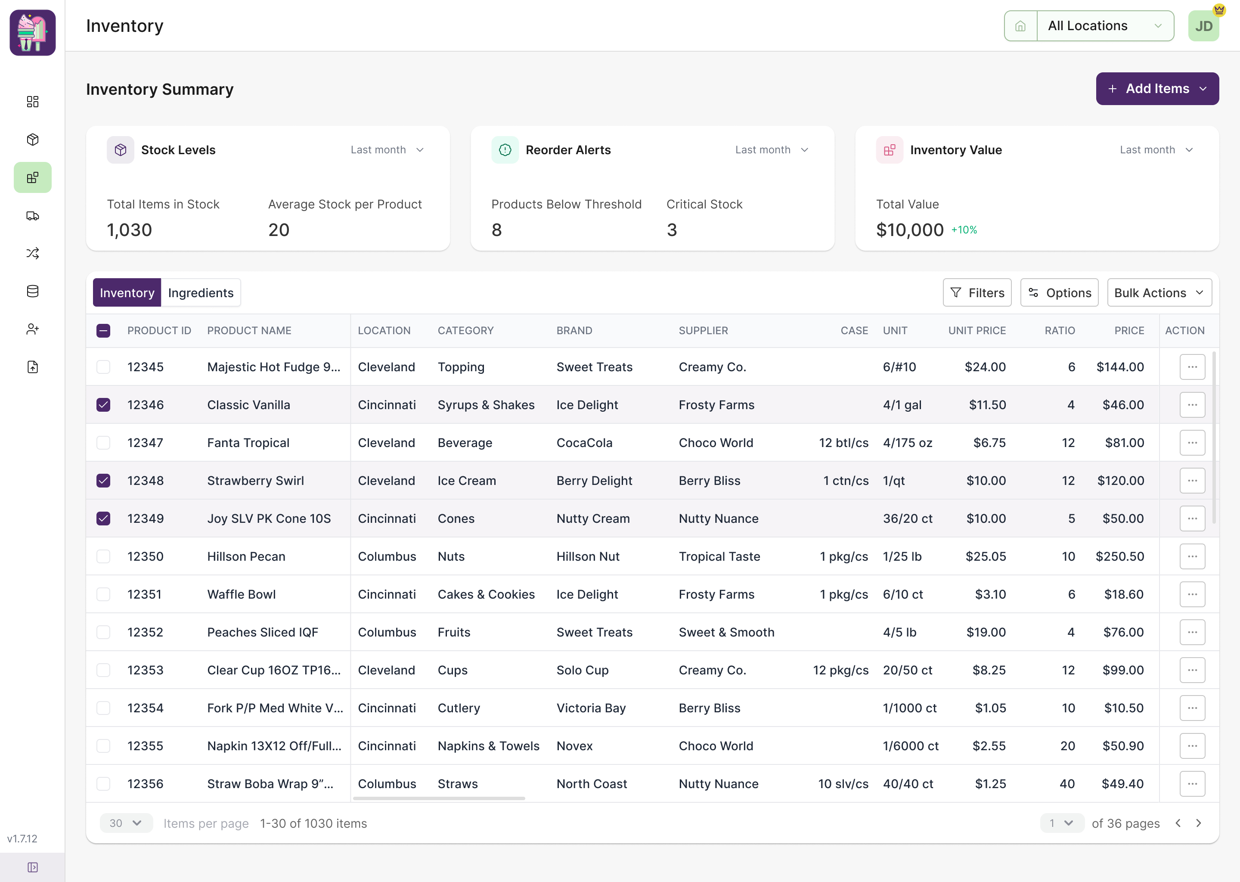Change Stock Levels Last month period
The width and height of the screenshot is (1240, 882).
(x=387, y=150)
